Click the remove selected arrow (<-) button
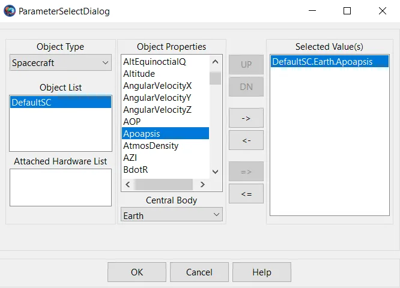Screen dimensions: 400x288 click(x=246, y=140)
